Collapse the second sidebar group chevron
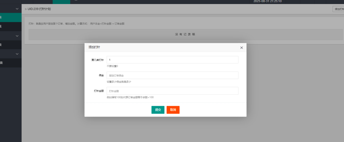Image resolution: width=344 pixels, height=142 pixels. [x=17, y=35]
